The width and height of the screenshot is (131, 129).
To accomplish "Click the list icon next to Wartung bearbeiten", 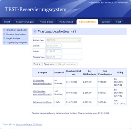I will (35, 31).
